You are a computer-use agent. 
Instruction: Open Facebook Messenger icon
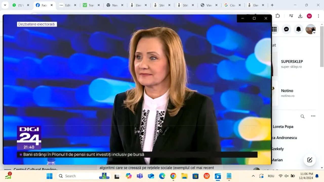[286, 29]
